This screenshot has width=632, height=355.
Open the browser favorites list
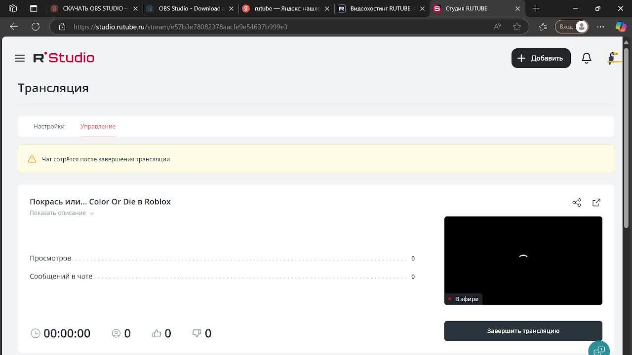pyautogui.click(x=543, y=27)
